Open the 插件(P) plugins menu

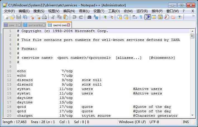157,11
